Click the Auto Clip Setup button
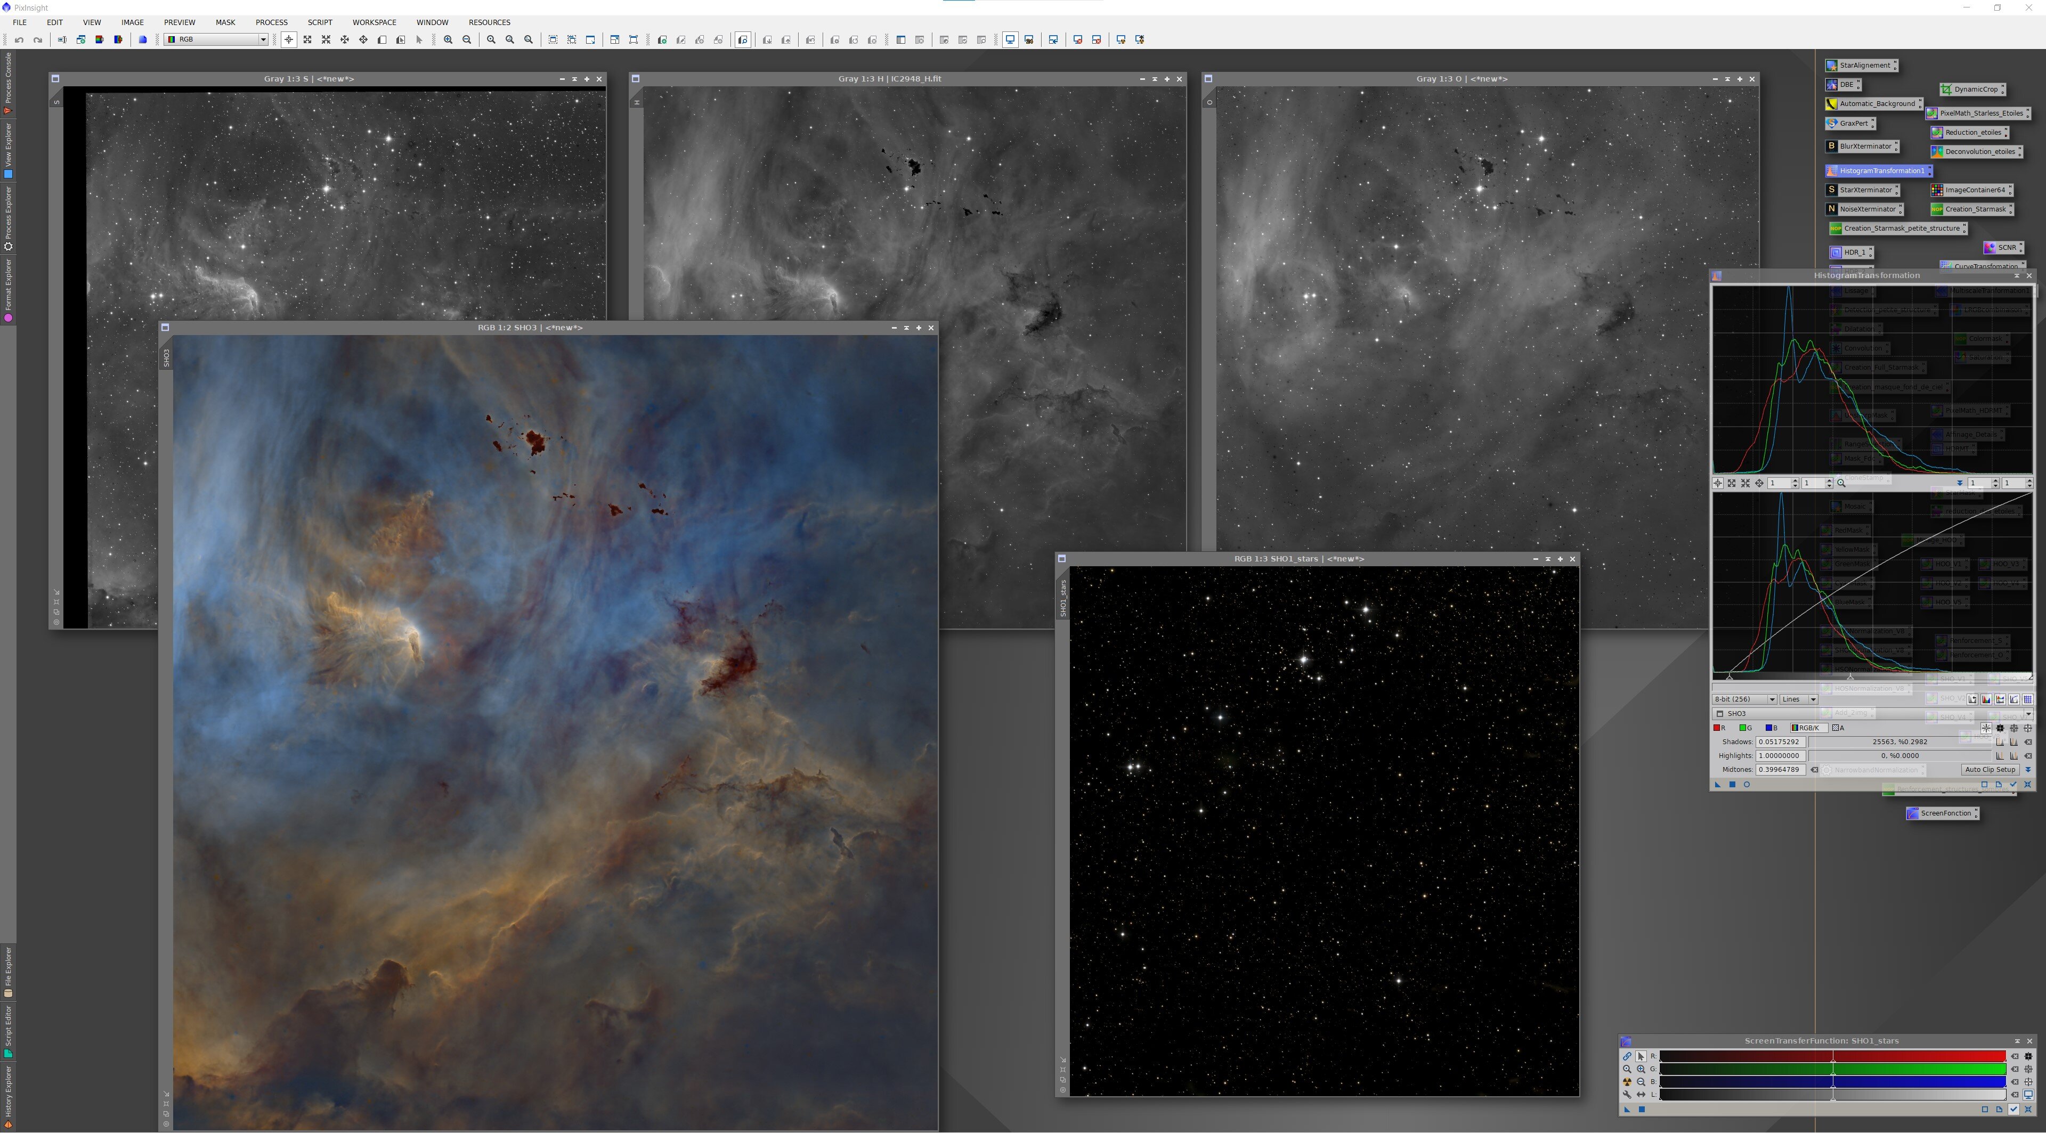Image resolution: width=2046 pixels, height=1133 pixels. pos(1990,769)
